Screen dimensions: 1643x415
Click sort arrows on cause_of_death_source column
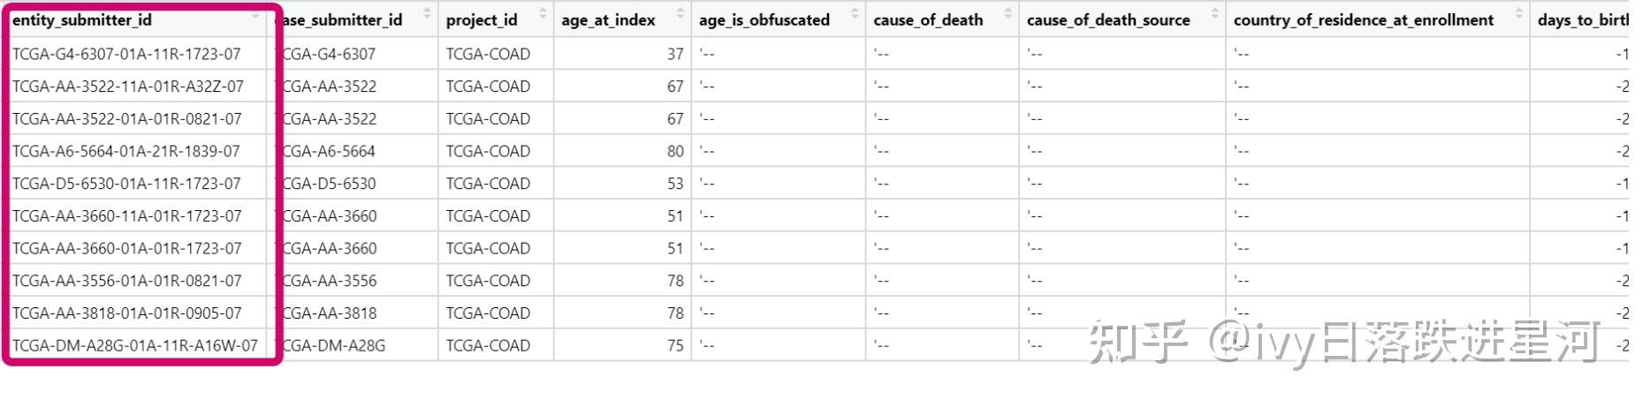1214,13
